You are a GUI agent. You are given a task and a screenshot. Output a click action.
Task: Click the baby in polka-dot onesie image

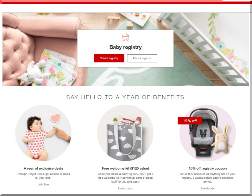[43, 133]
